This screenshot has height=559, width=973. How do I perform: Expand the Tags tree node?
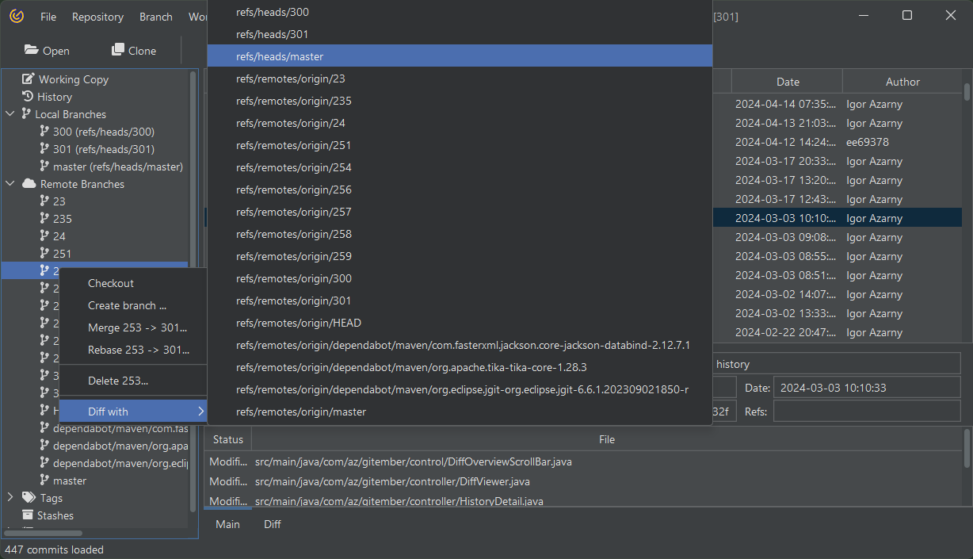coord(10,498)
